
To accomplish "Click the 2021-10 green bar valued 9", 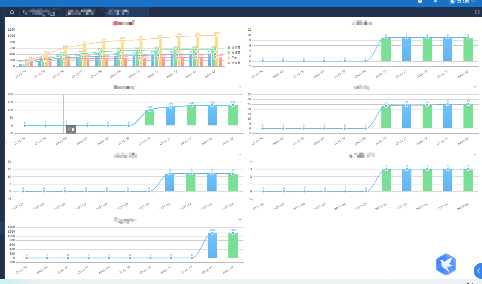I will tap(386, 49).
